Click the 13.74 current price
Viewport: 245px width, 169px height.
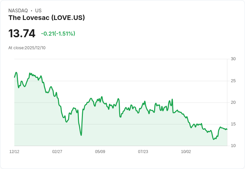tap(22, 34)
